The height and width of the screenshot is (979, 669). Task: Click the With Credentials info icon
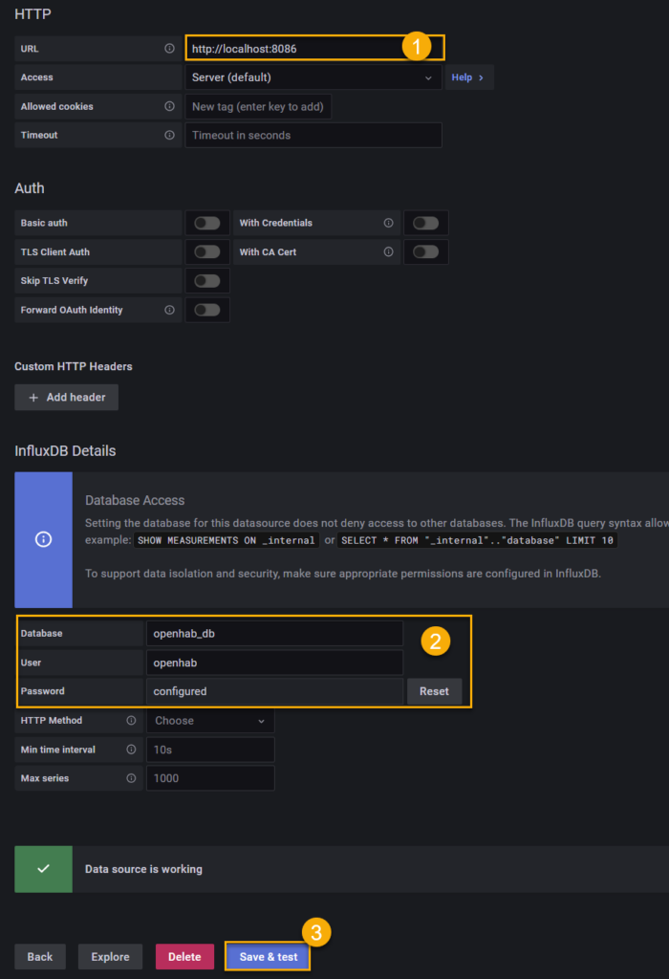pyautogui.click(x=388, y=223)
